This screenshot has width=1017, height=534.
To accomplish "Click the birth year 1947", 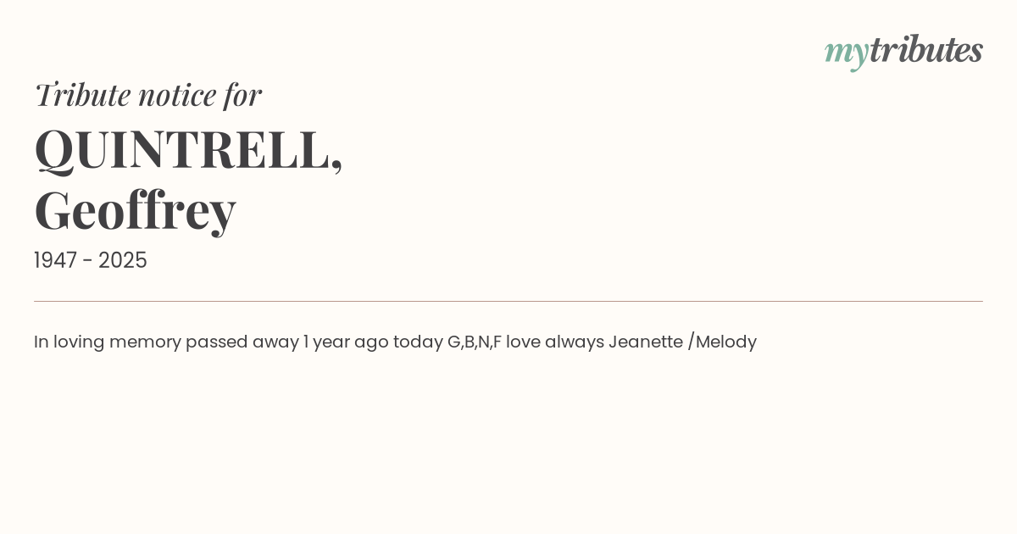I will (x=58, y=260).
